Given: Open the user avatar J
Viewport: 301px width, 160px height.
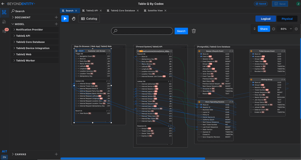Looking at the screenshot, I should [298, 4].
